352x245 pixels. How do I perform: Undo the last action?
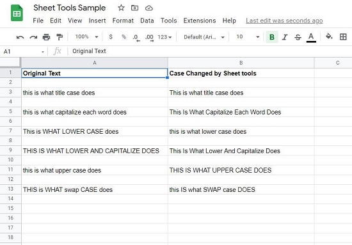20,37
